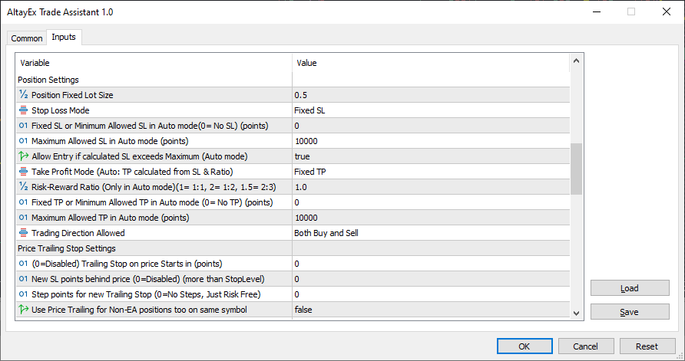685x361 pixels.
Task: Click the scroll up arrow of the inputs list
Action: pyautogui.click(x=576, y=61)
